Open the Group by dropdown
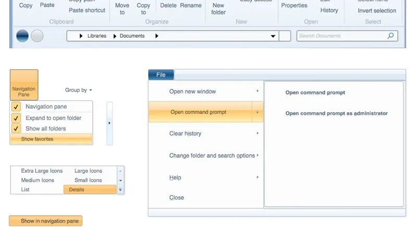This screenshot has height=235, width=417. pyautogui.click(x=79, y=90)
